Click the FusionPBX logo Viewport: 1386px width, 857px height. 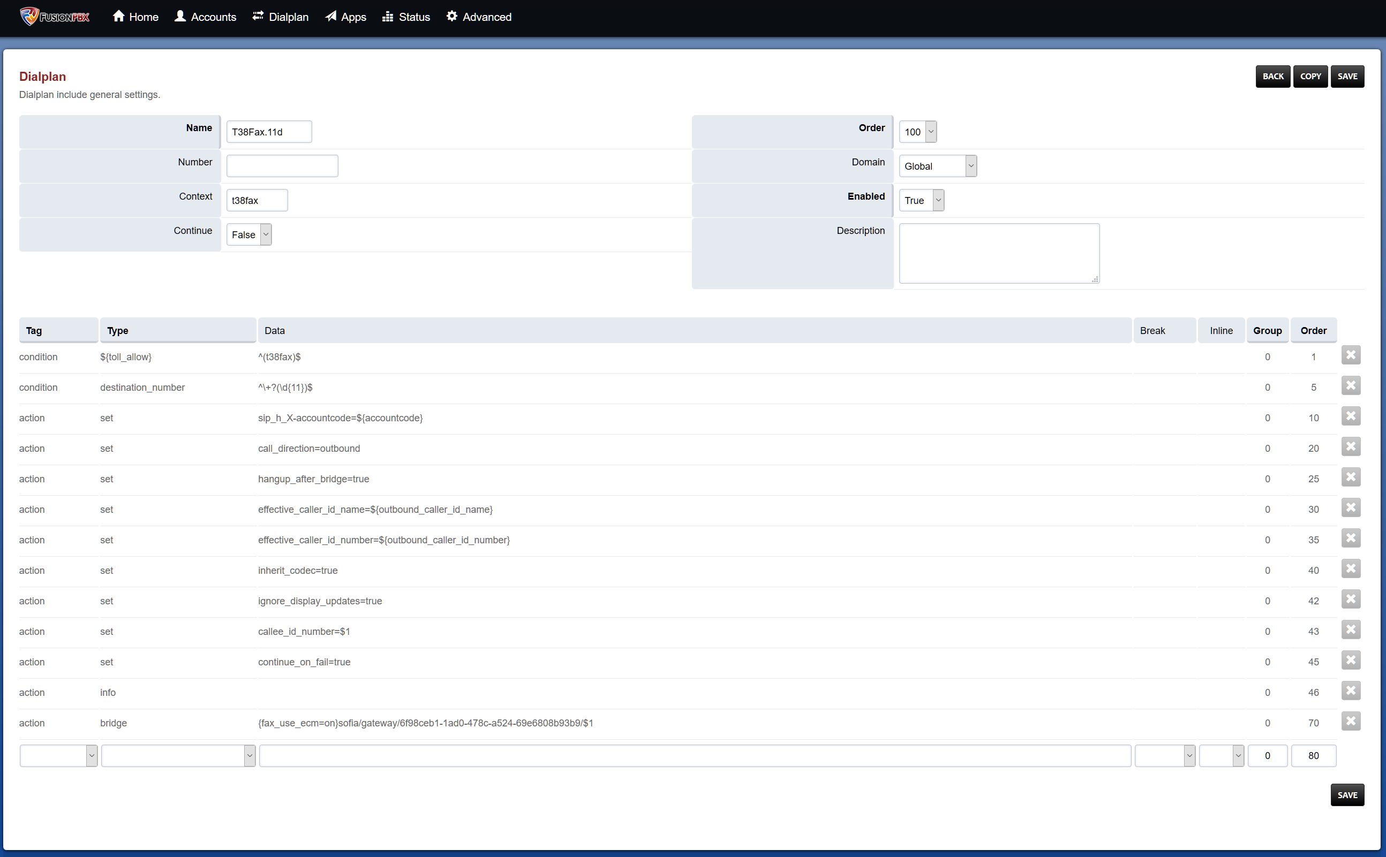[54, 17]
